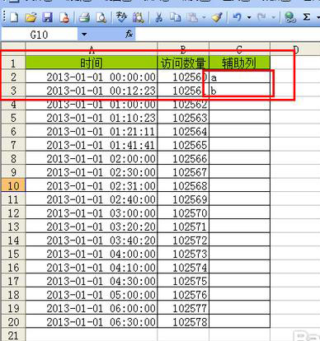Click the 辅助列 header cell
This screenshot has width=320, height=341.
pos(239,63)
